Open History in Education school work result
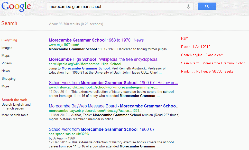The image size is (249, 150). 113,83
